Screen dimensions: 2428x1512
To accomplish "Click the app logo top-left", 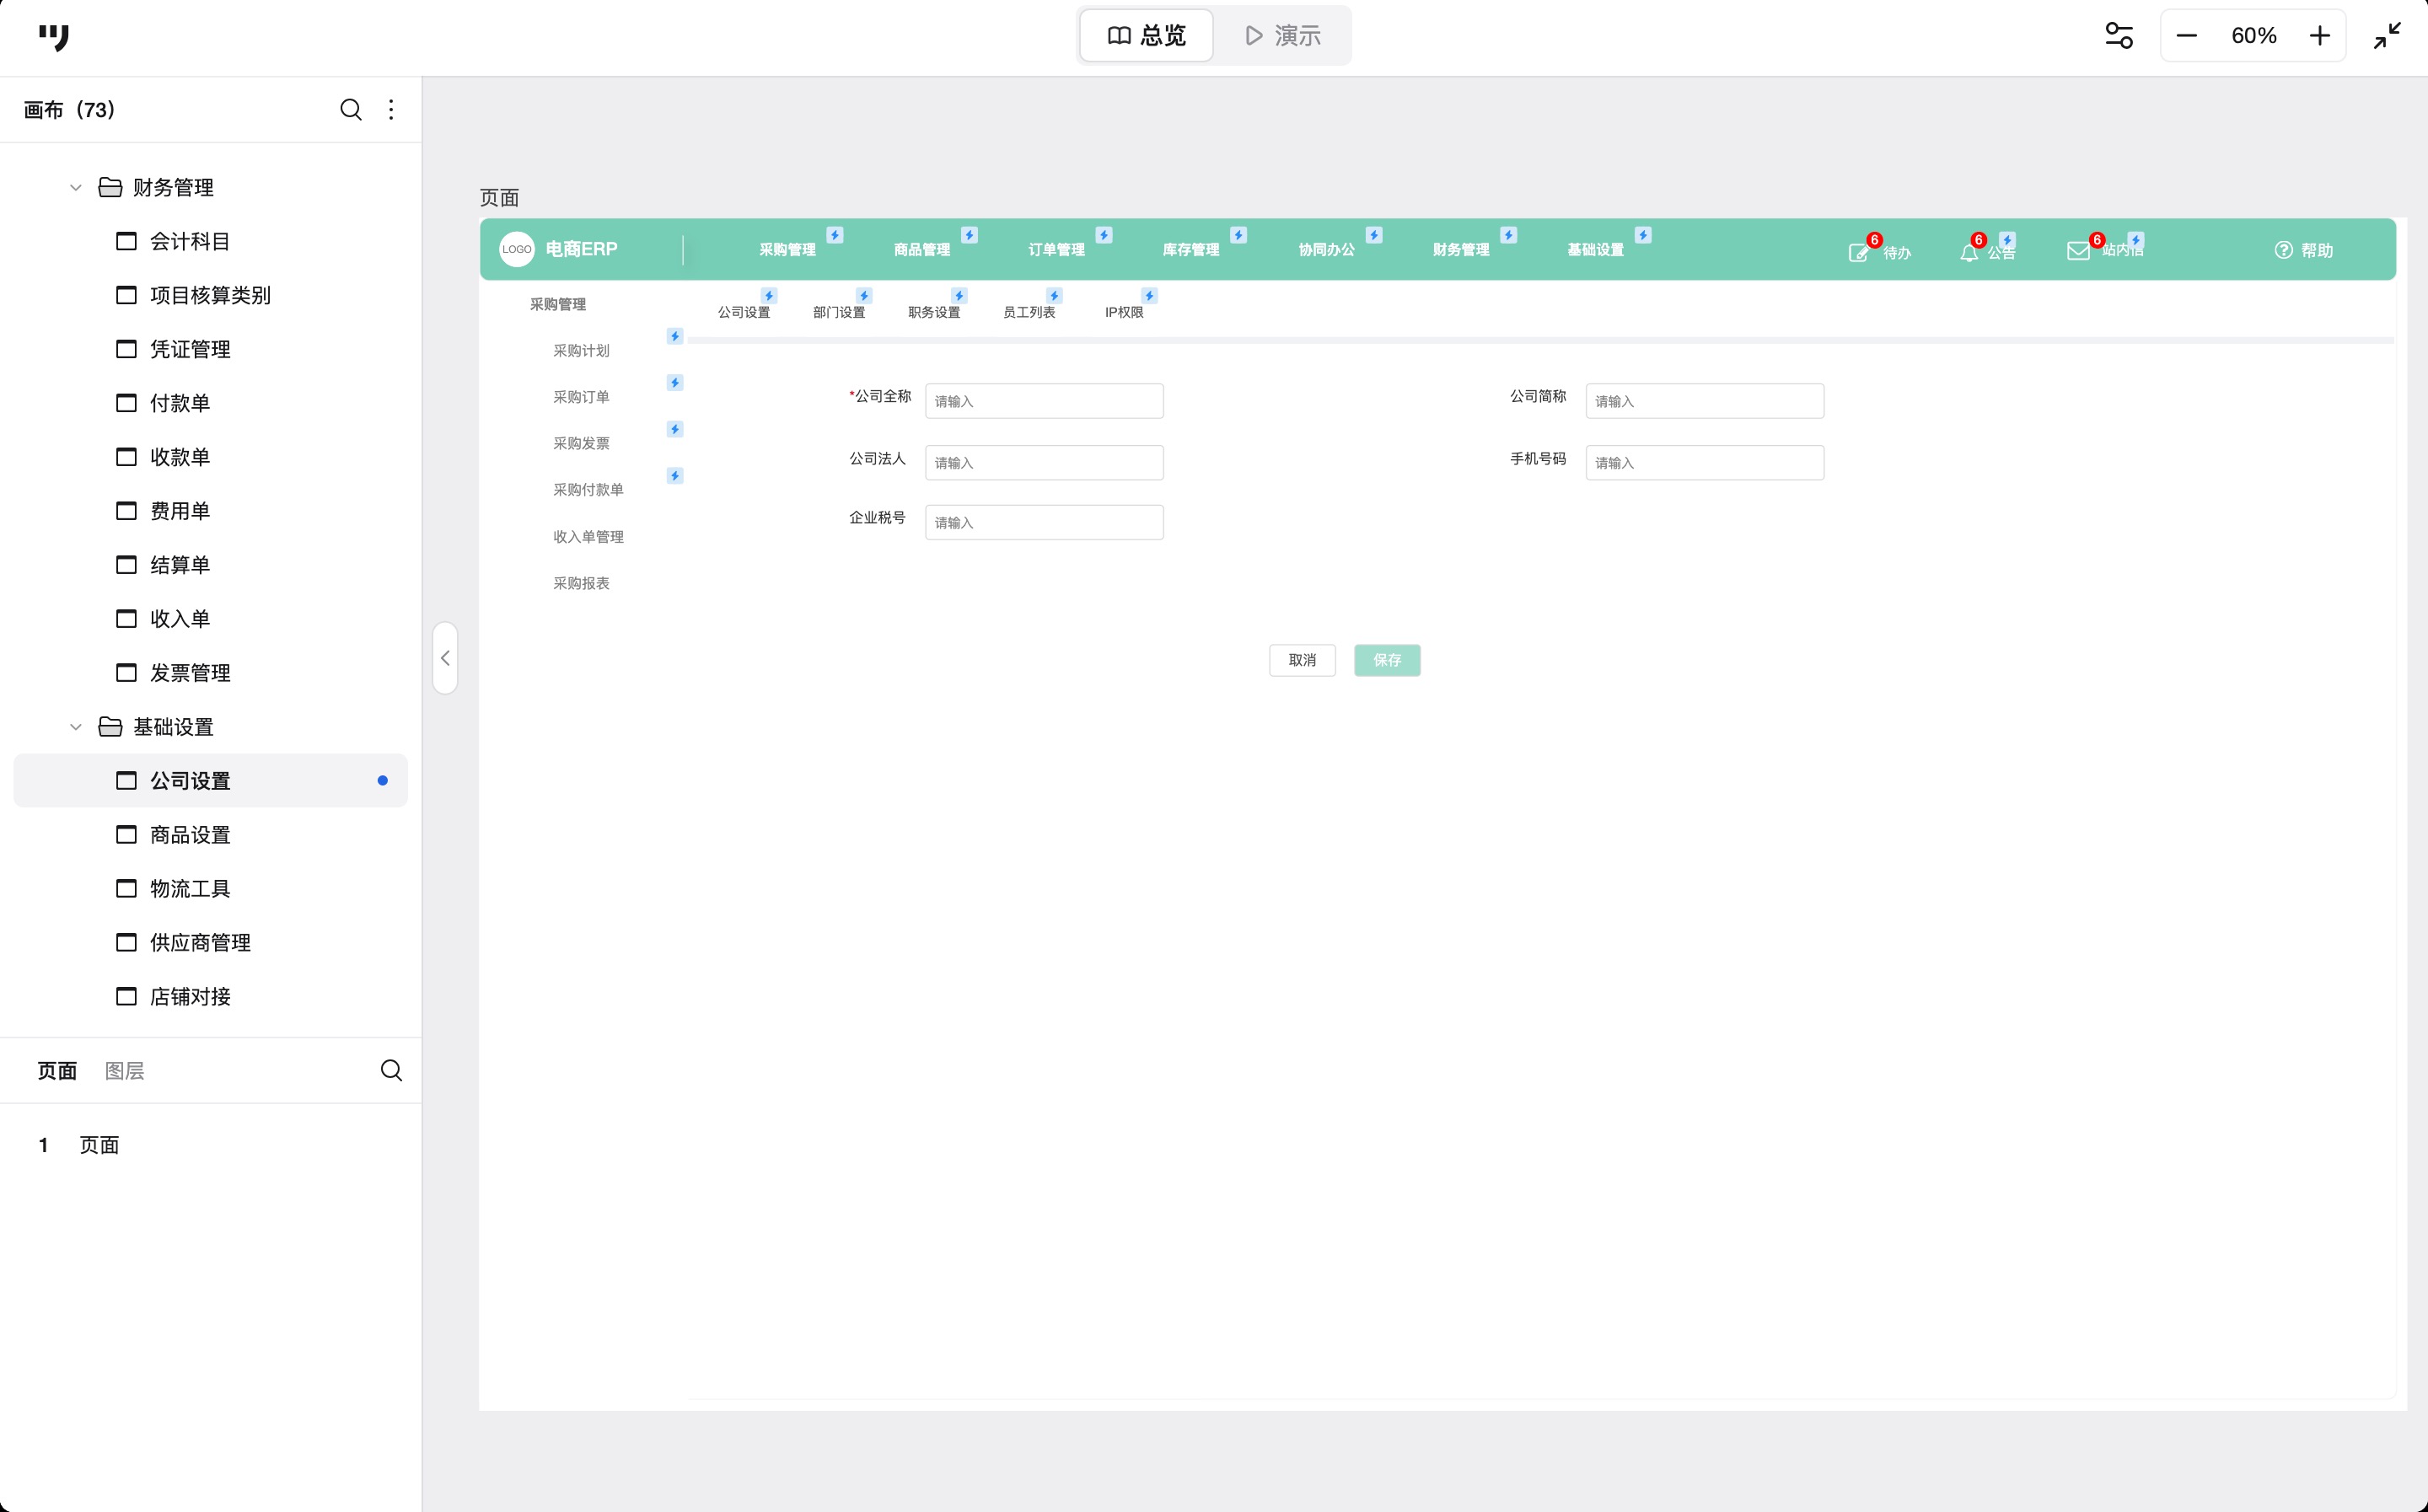I will (x=54, y=37).
